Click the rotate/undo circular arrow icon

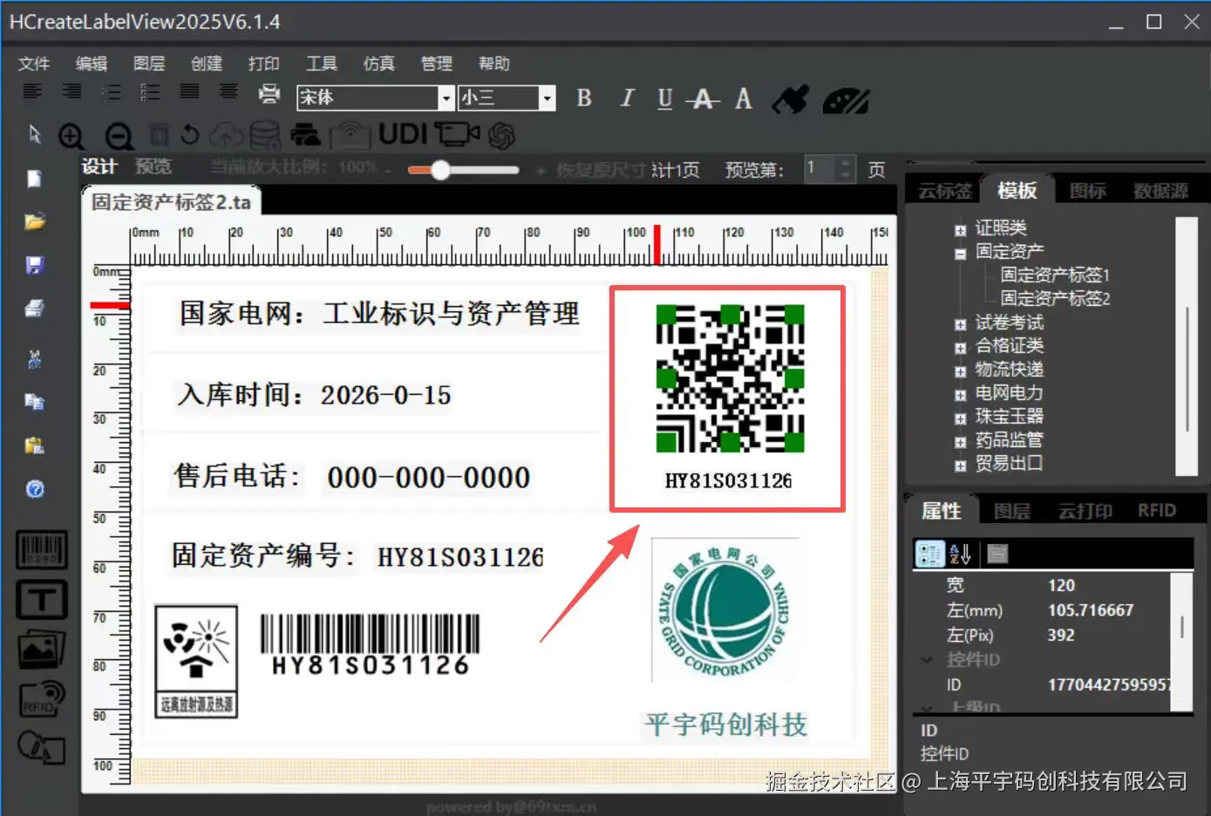click(x=189, y=134)
